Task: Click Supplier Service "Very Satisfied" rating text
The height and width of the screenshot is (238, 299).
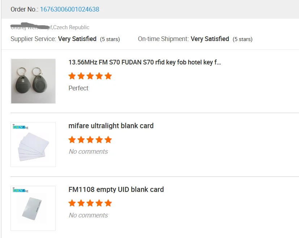Action: [77, 39]
